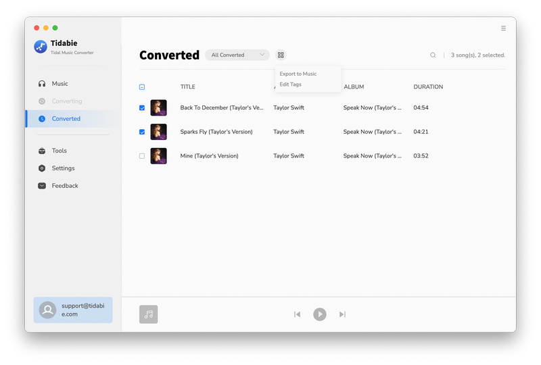Click the 04:54 duration value
Image resolution: width=541 pixels, height=365 pixels.
coord(421,107)
